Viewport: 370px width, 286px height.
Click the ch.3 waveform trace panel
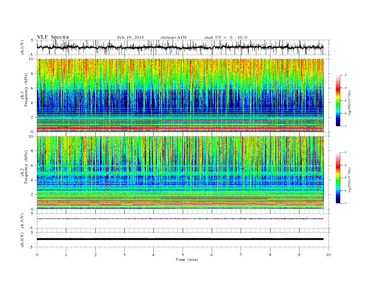point(183,221)
